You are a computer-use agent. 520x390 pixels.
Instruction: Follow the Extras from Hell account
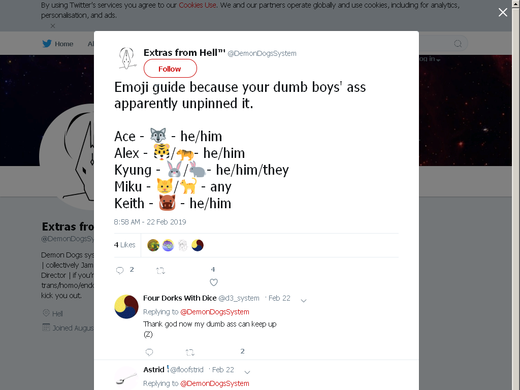(170, 69)
